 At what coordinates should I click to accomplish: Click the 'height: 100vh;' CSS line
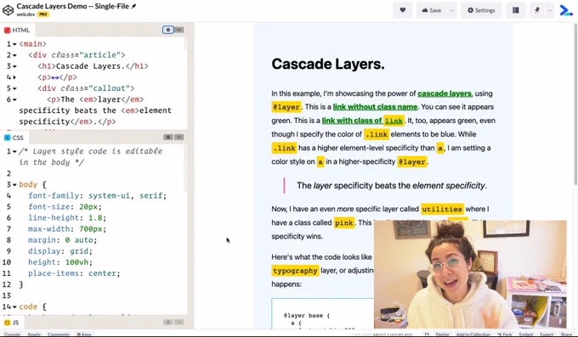[x=60, y=261]
